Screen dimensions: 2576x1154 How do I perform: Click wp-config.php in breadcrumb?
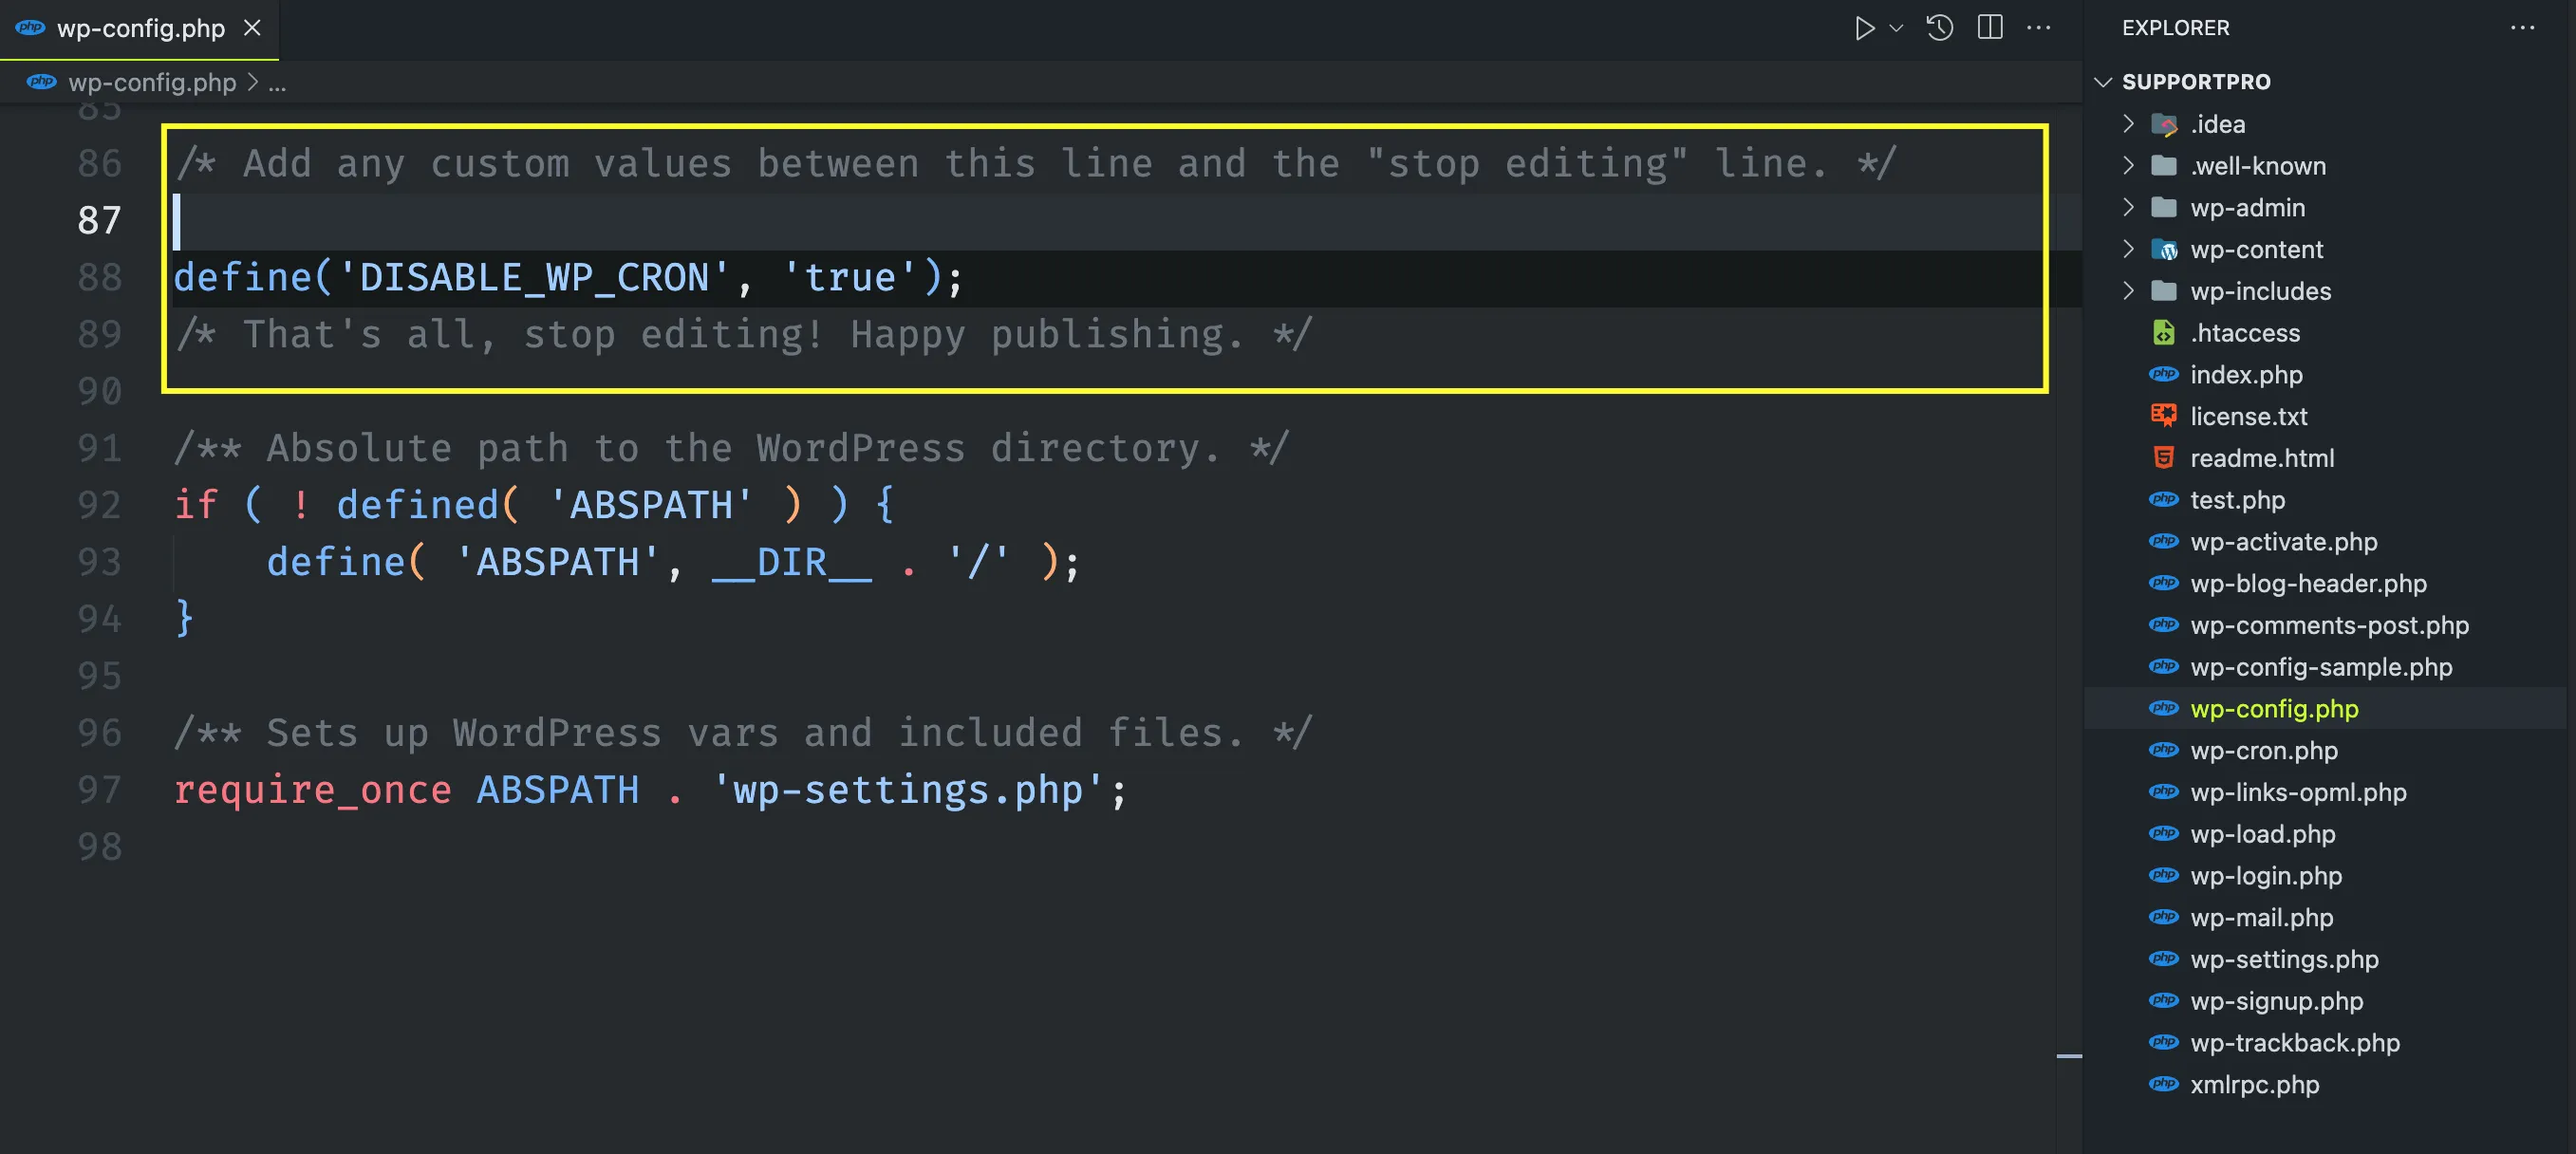pyautogui.click(x=152, y=82)
